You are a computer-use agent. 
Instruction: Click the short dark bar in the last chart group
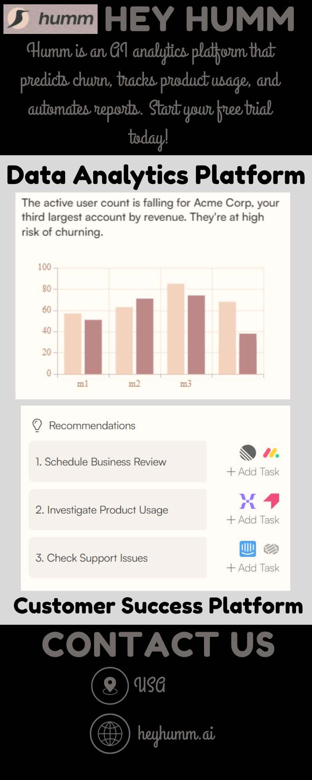pos(248,354)
